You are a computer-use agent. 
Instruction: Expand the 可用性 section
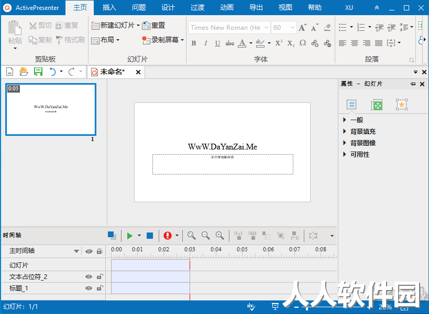pos(345,154)
